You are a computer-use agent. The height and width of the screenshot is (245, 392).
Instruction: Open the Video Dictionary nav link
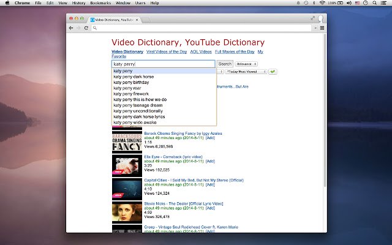[x=127, y=51]
